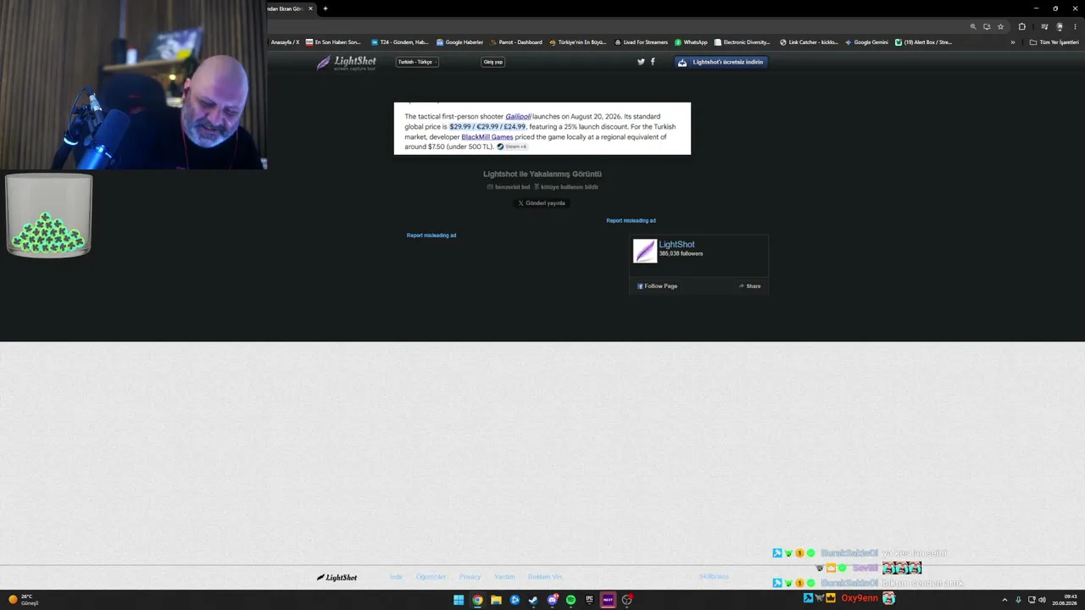Screen dimensions: 1085x610
Task: Open Parrot - Dashboard bookmark
Action: tap(516, 42)
